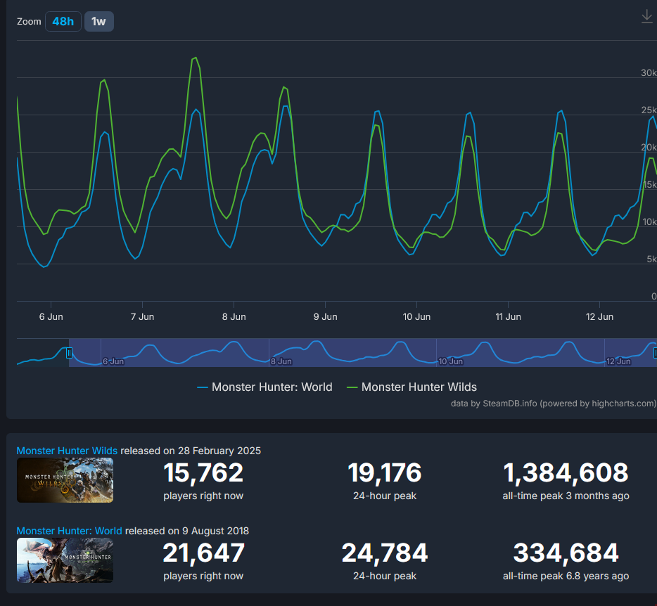Click "players right now" under 21,647

click(203, 576)
